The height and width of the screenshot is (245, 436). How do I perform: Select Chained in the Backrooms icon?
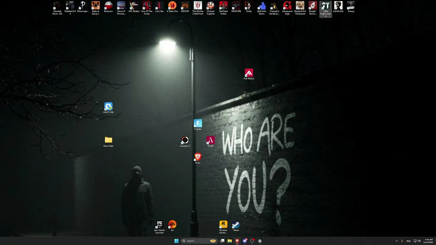[x=275, y=8]
